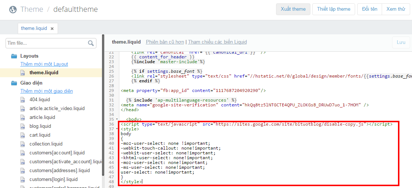Click the sidebar vertical scrollbar
The height and width of the screenshot is (188, 412).
pyautogui.click(x=103, y=105)
